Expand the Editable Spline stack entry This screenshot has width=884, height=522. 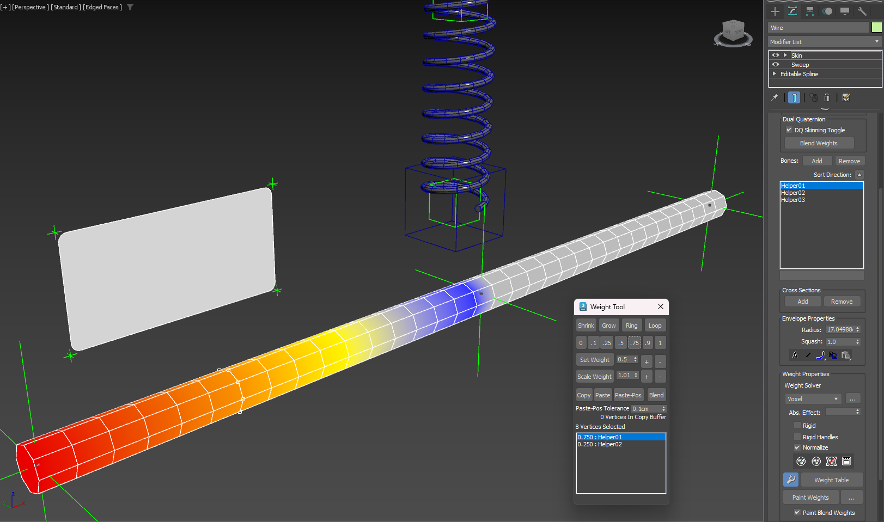tap(775, 74)
